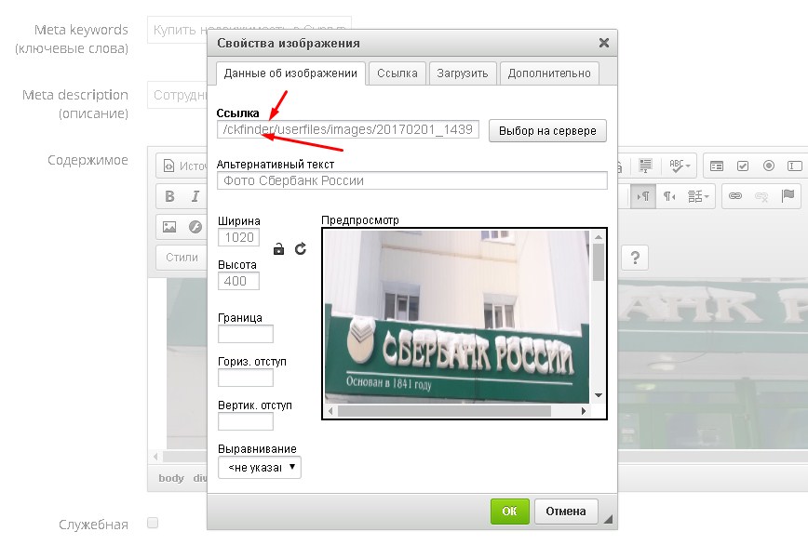Click the insert Flash icon in the editor
This screenshot has width=808, height=545.
click(195, 226)
